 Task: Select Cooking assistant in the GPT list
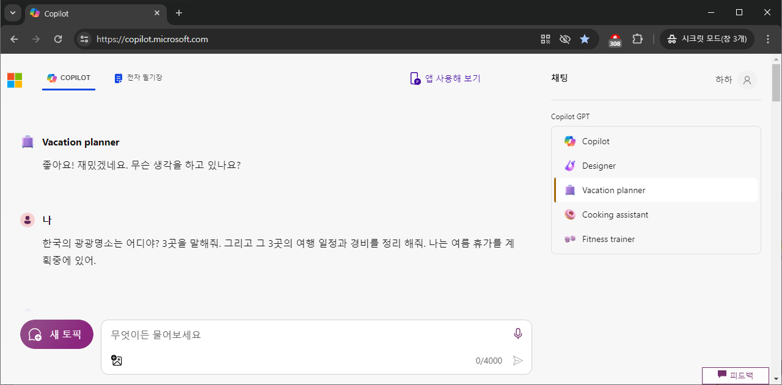656,215
